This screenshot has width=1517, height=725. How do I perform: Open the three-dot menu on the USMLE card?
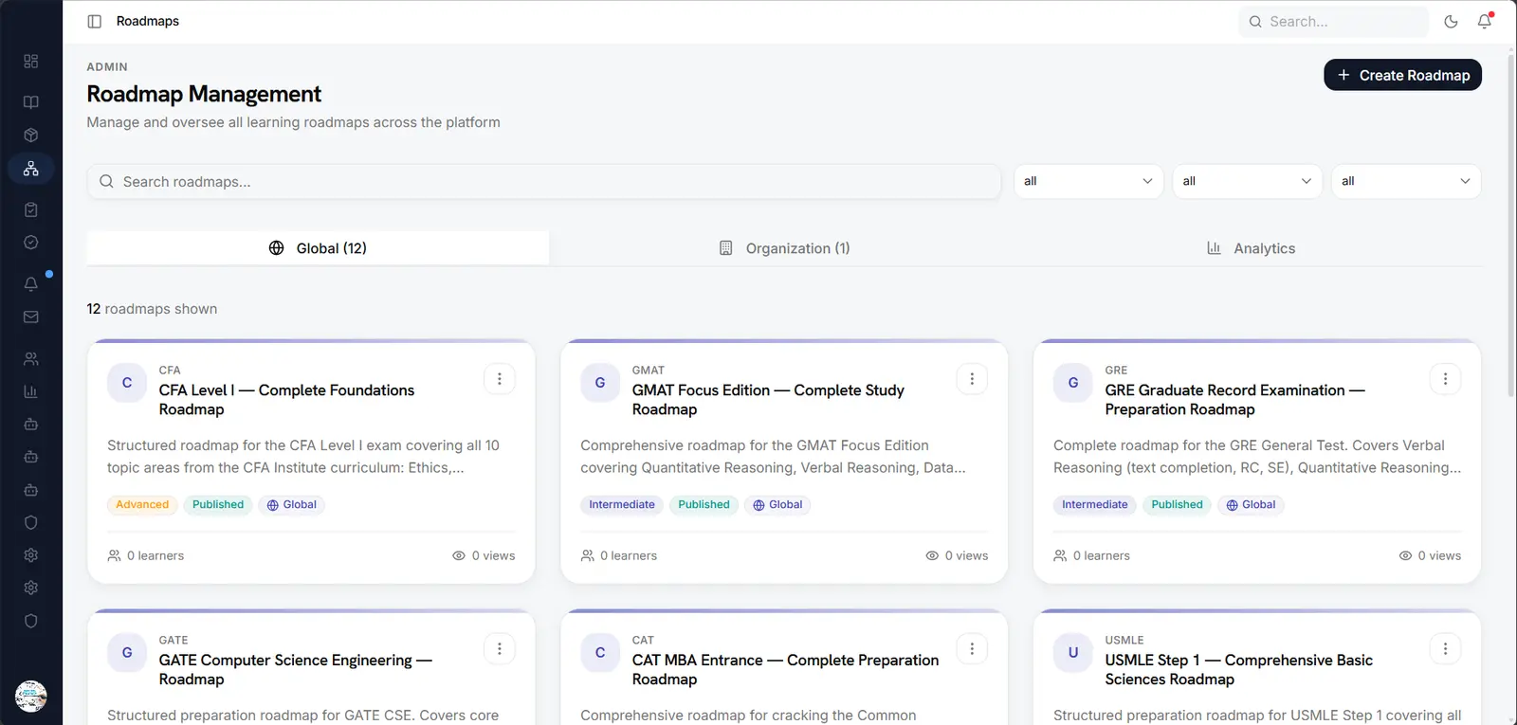click(1445, 649)
